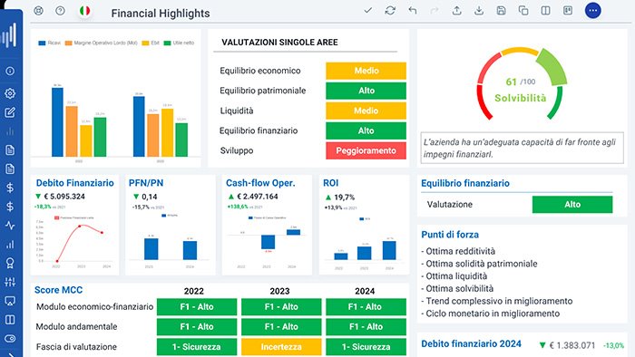Open the Italian flag language selector
The image size is (635, 357).
pyautogui.click(x=84, y=11)
